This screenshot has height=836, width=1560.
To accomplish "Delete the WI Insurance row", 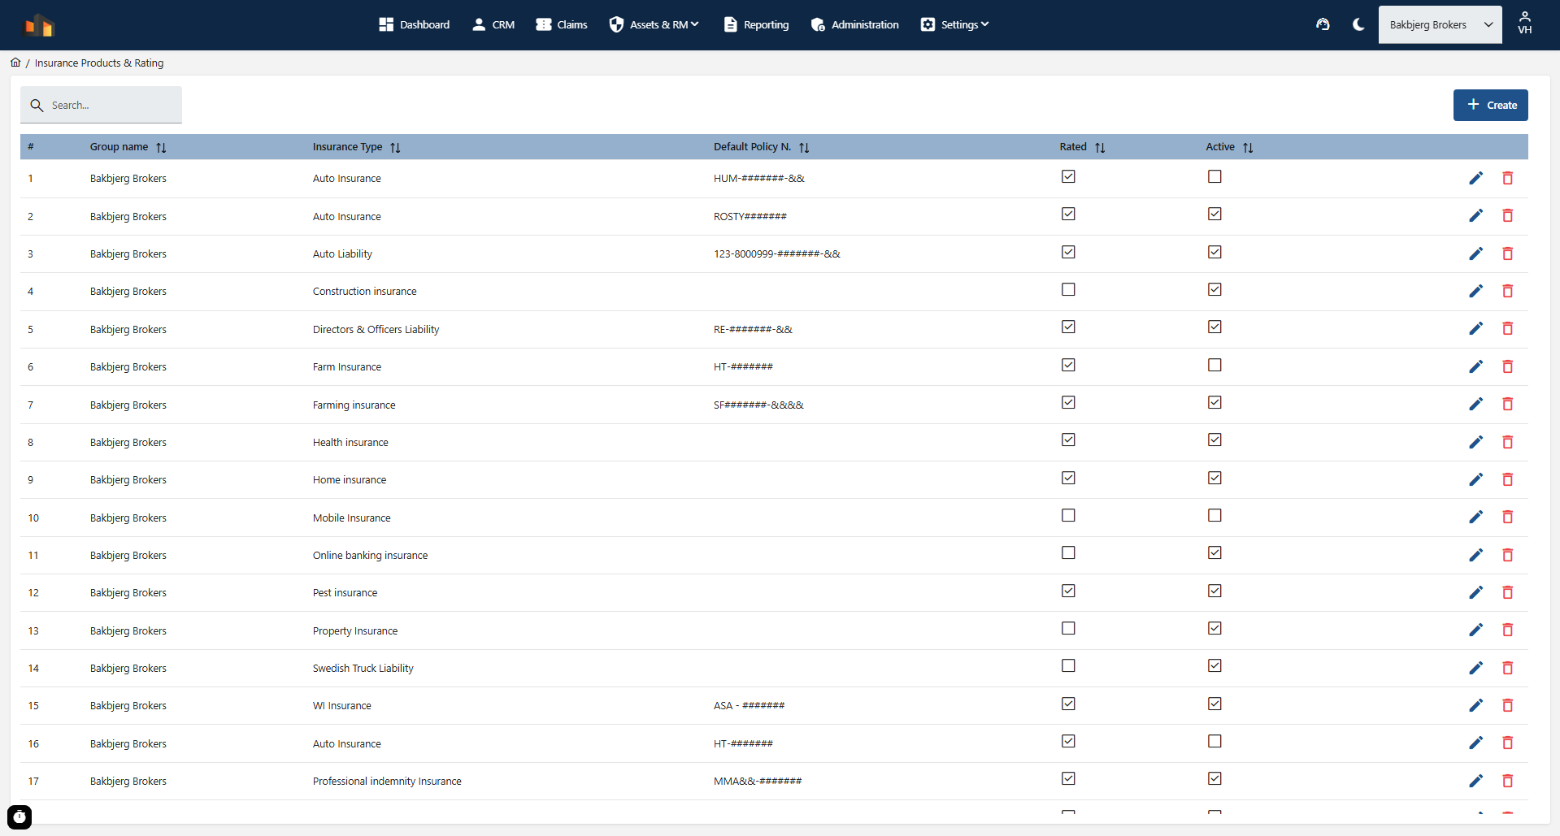I will tap(1507, 705).
